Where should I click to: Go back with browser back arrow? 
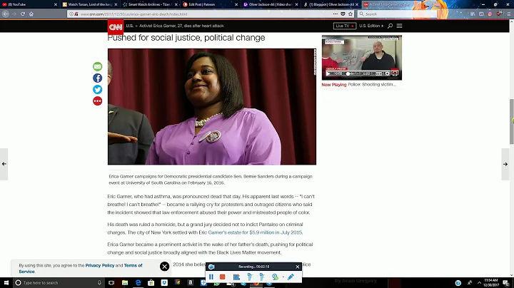6,14
